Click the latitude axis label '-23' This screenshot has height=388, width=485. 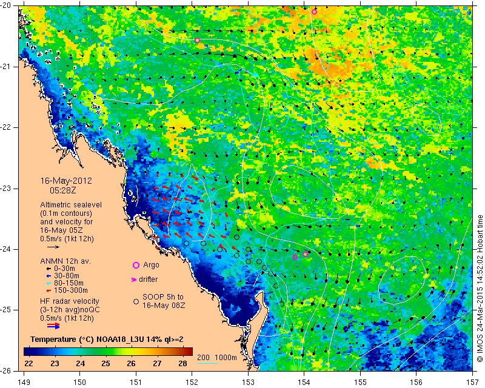coord(6,188)
